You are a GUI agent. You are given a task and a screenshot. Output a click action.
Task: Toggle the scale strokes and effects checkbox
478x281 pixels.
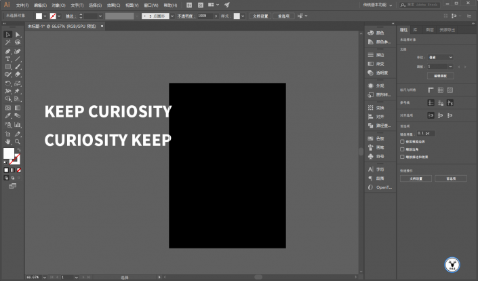402,157
